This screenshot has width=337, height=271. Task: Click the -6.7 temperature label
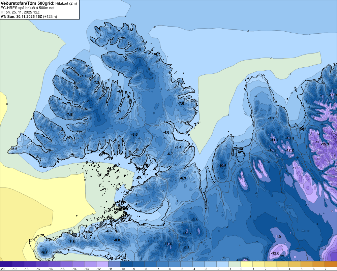(x=170, y=154)
